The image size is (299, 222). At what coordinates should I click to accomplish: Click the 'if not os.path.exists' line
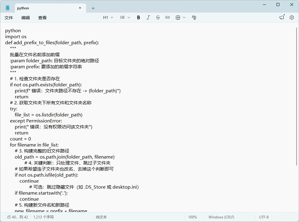46,85
